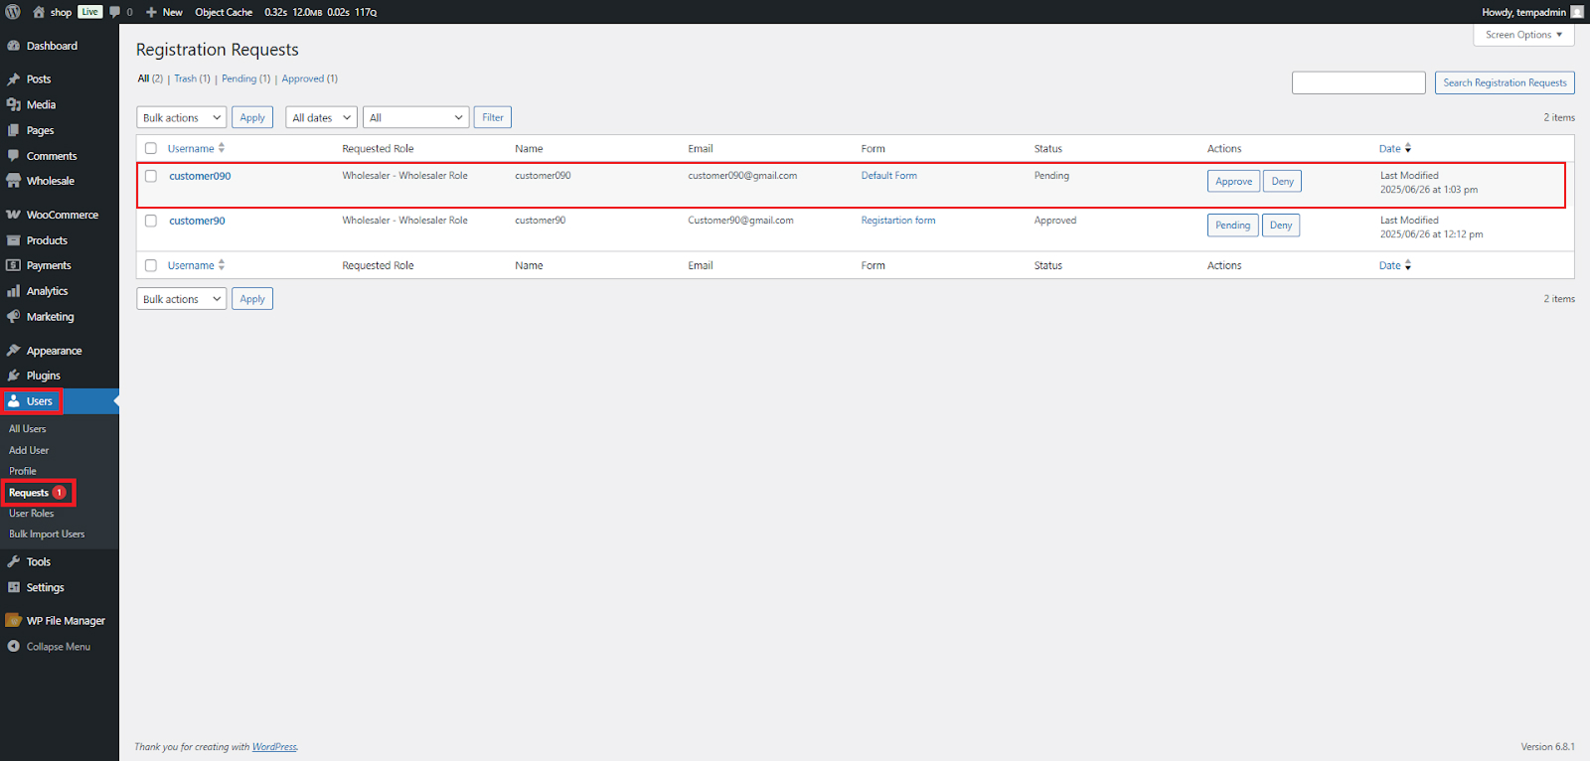Click the Products box icon

point(14,240)
